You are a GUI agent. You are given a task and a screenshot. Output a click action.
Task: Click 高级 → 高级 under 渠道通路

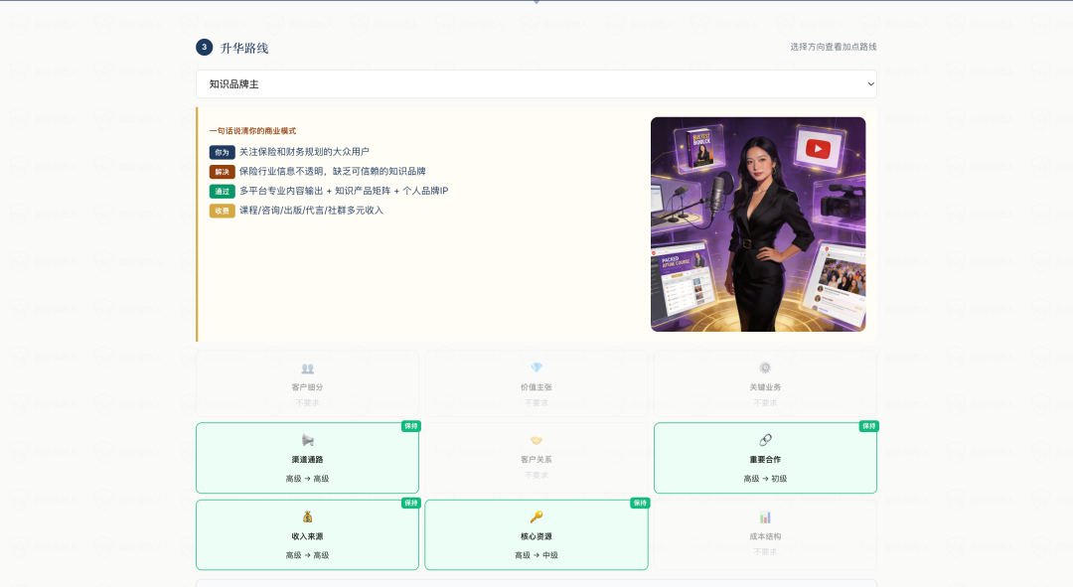pos(307,479)
